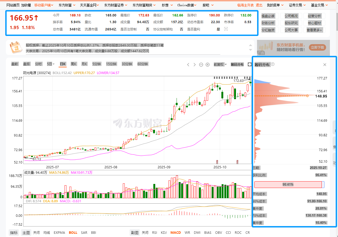Enter fullscreen chart mode icon
This screenshot has height=237, width=338.
pyautogui.click(x=250, y=64)
